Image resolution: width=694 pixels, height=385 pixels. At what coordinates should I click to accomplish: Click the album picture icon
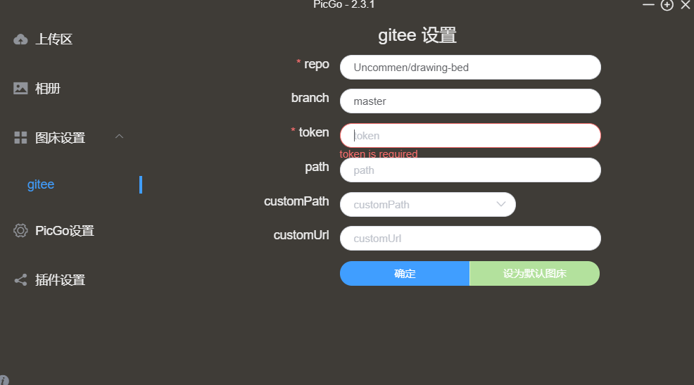pos(20,88)
